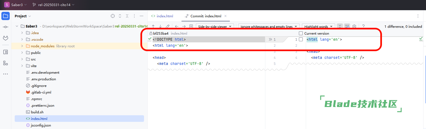Expand the vite folder

(x=22, y=66)
